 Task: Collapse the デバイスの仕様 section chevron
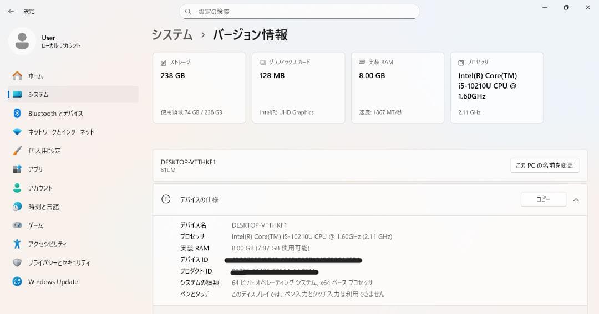pos(576,199)
